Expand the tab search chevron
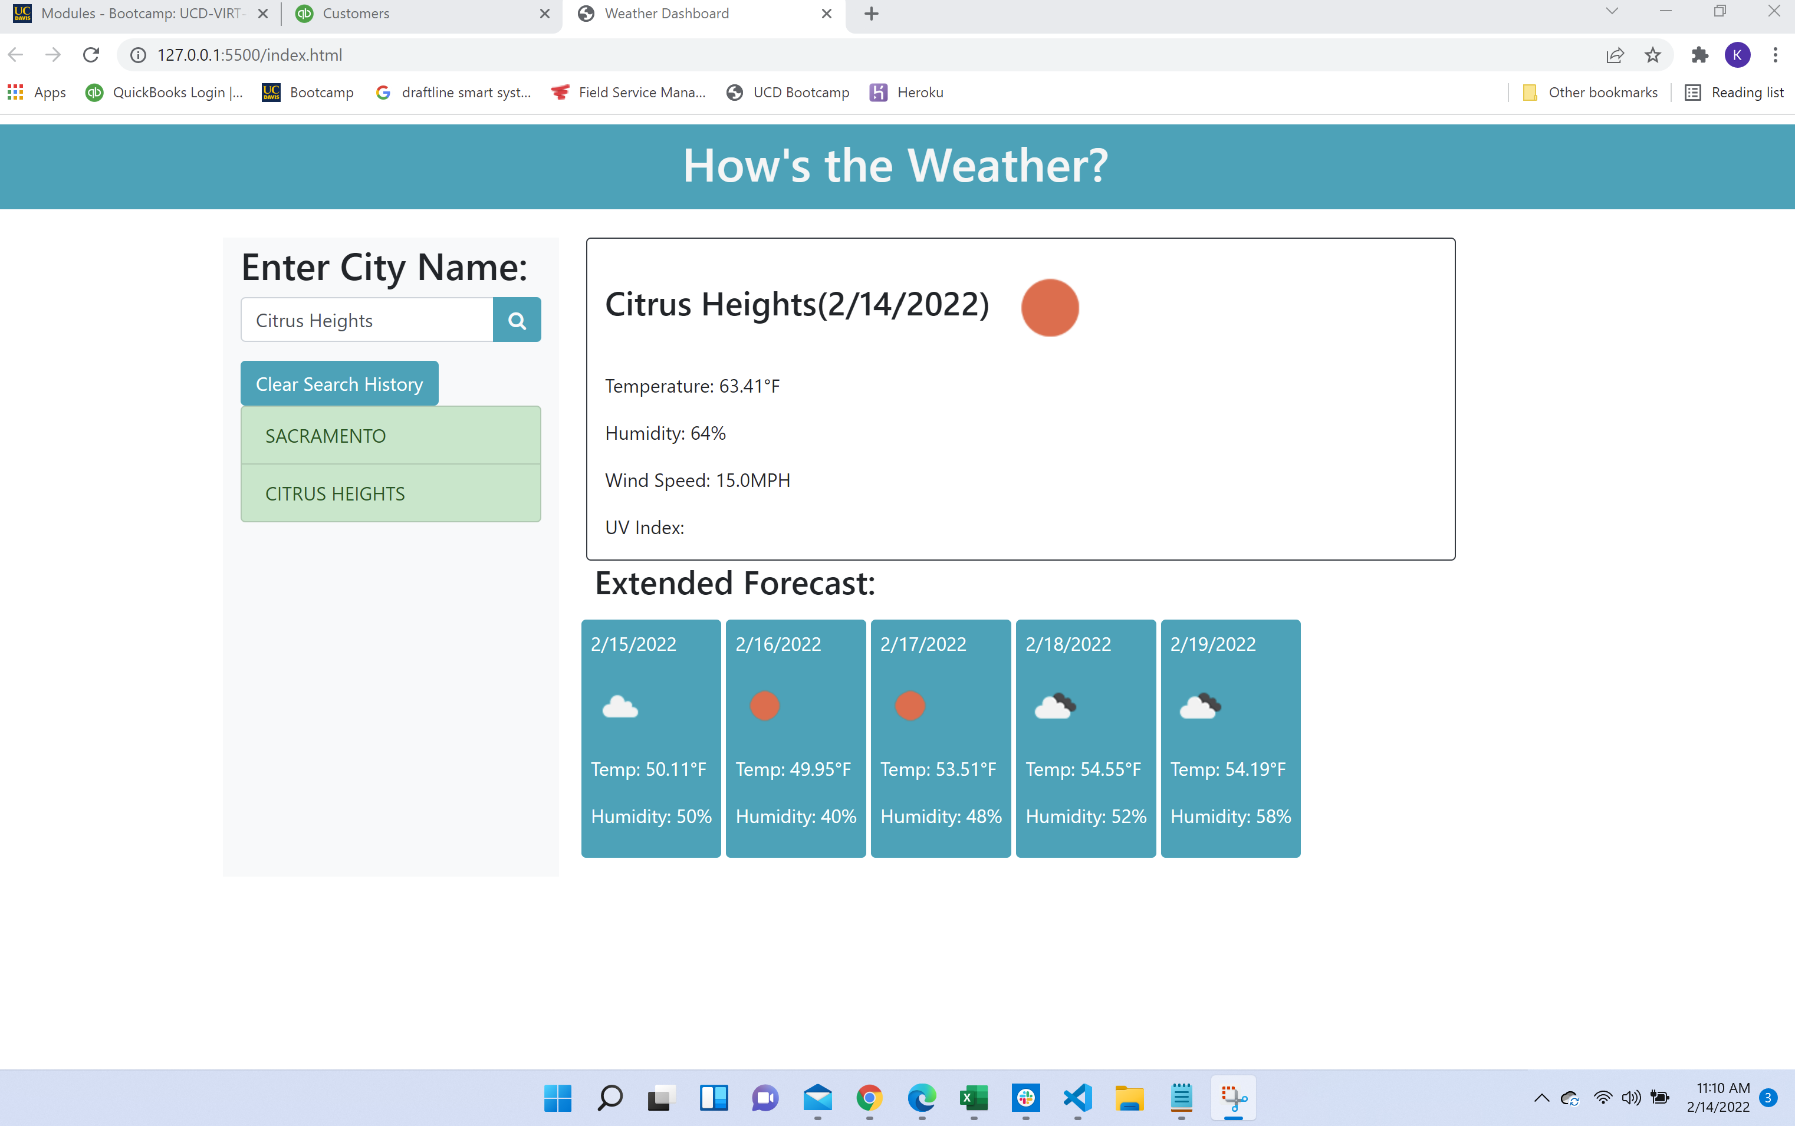Viewport: 1795px width, 1126px height. click(1612, 12)
